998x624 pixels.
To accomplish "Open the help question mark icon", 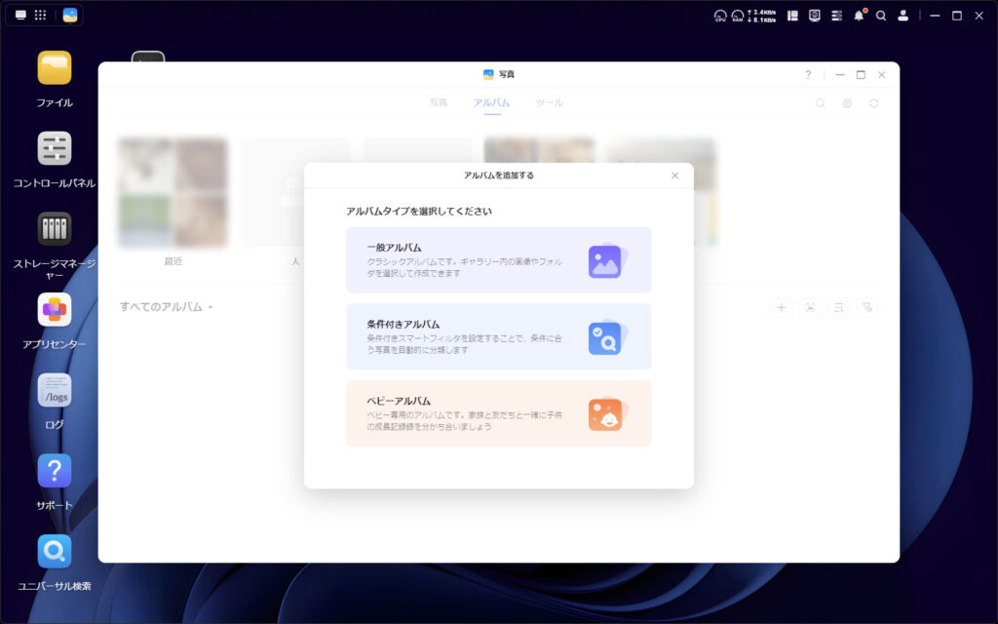I will coord(808,74).
